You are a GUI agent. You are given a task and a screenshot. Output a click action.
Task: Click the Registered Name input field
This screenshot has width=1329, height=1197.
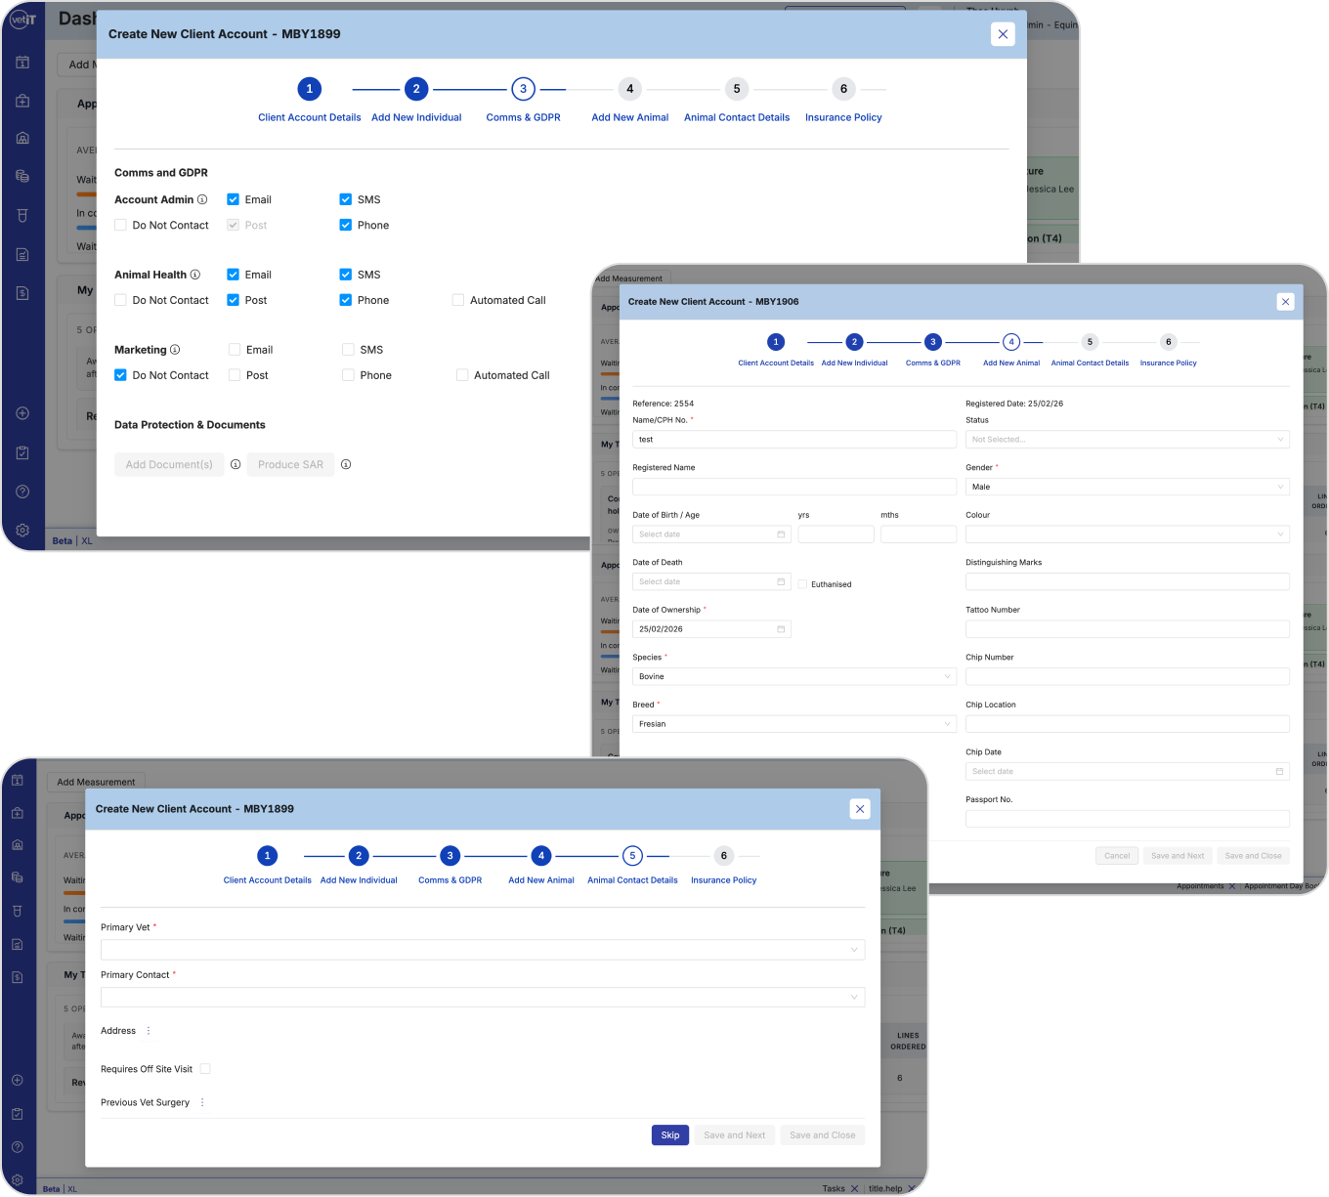pyautogui.click(x=794, y=487)
